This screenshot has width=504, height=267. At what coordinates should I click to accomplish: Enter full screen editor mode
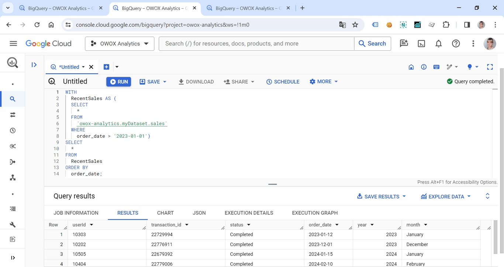[490, 67]
